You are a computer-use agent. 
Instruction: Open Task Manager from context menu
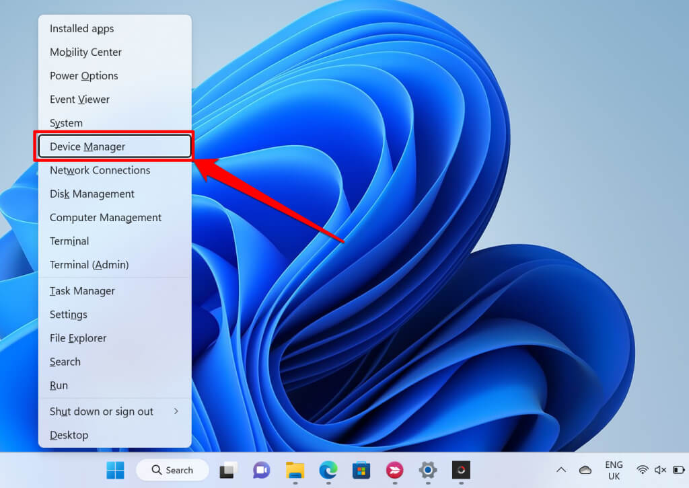[x=82, y=291]
